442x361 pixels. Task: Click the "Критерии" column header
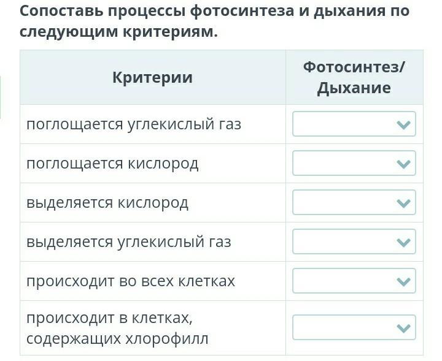click(152, 77)
